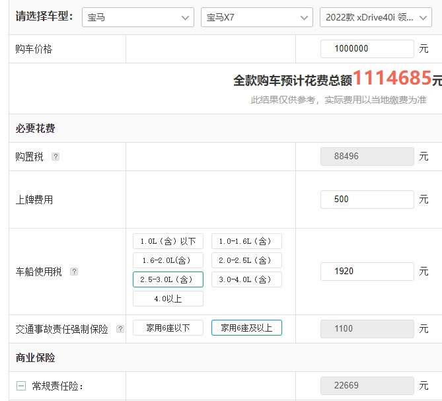Click the 交通事故责任强制保险 help icon
Viewport: 442px width, 401px height.
[x=120, y=329]
